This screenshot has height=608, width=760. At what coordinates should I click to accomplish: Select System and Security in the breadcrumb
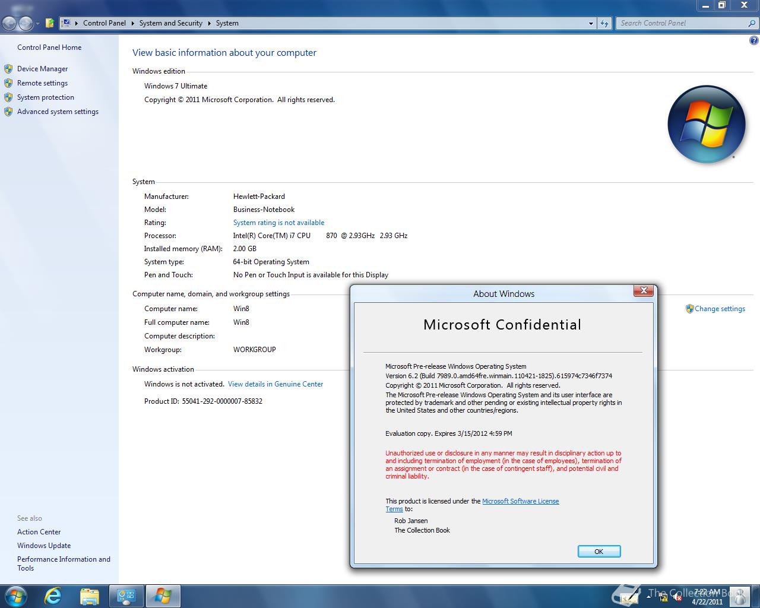click(x=171, y=23)
